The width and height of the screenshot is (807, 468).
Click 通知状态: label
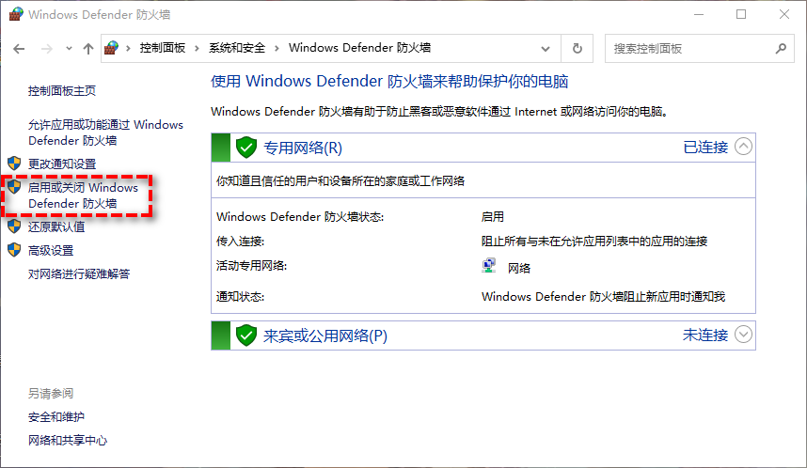[241, 297]
